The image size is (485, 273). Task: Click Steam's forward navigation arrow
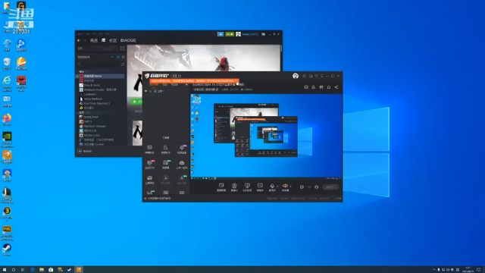pos(85,40)
